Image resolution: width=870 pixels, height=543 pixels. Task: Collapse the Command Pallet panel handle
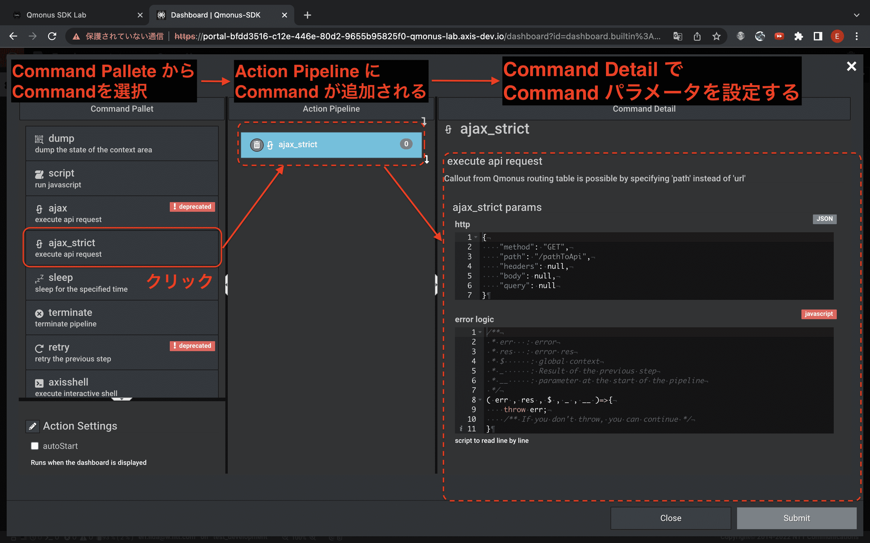(x=227, y=284)
